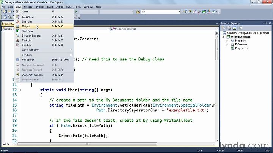
Task: Click the Find in Files toolbar icon
Action: click(x=138, y=12)
